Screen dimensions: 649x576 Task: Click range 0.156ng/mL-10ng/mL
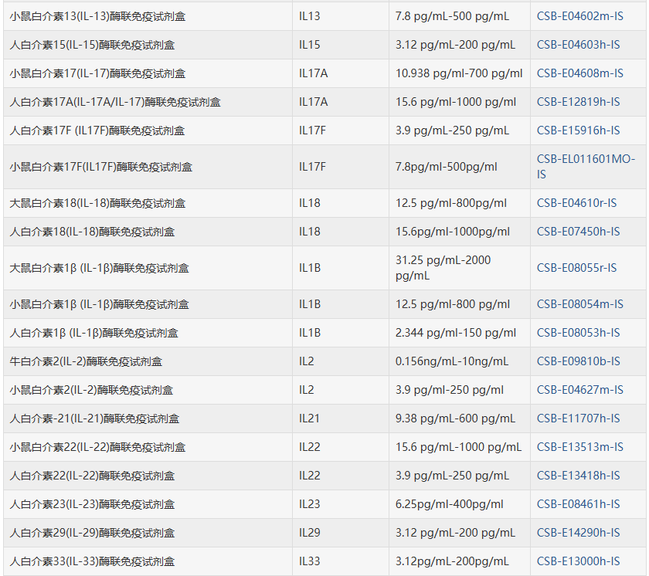(x=451, y=361)
